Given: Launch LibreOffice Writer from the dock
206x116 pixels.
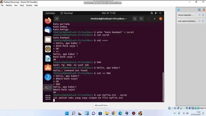Looking at the screenshot, I should pos(48,58).
